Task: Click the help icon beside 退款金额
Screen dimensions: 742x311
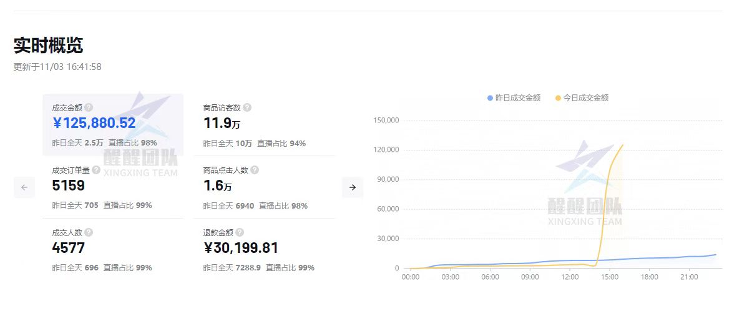Action: 240,232
